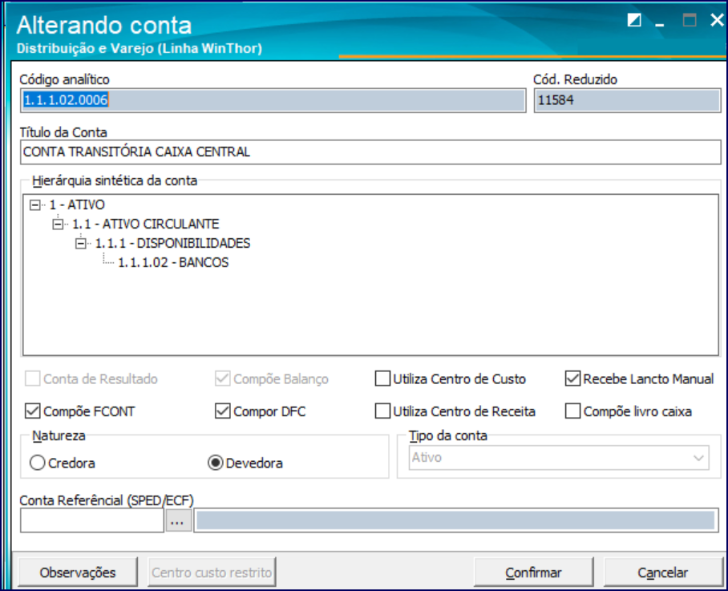Click the Confirmar button

coord(533,573)
